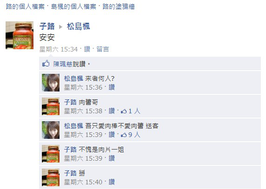Screen dimensions: 266x189
Task: Open the 1 人 like count on 肉醬哥 comment
Action: click(130, 111)
